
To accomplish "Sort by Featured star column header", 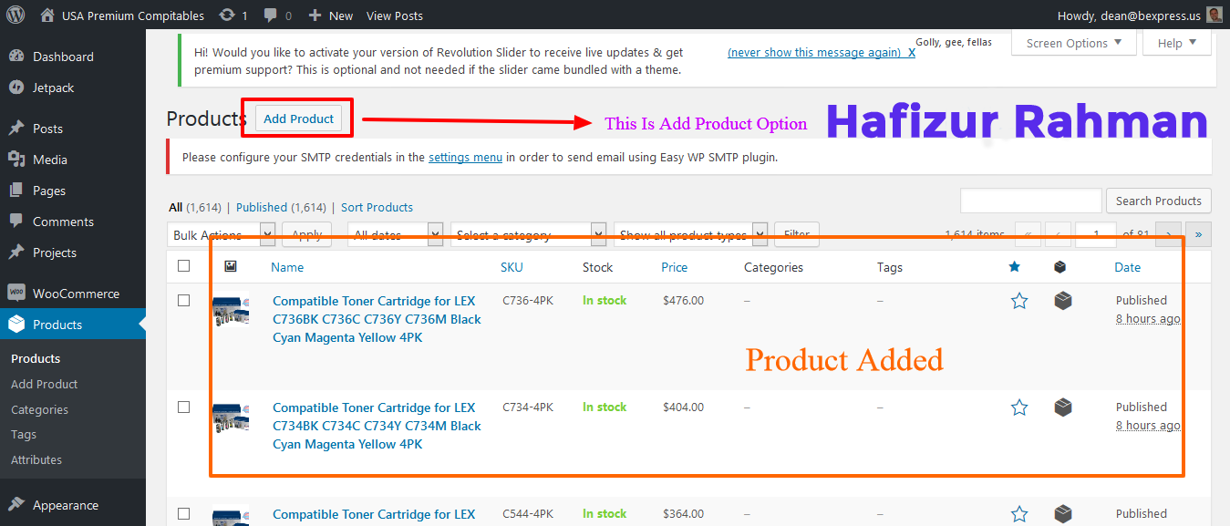I will point(1015,267).
